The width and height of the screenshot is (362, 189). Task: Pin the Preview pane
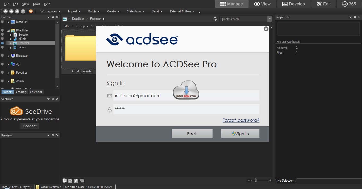[53, 135]
